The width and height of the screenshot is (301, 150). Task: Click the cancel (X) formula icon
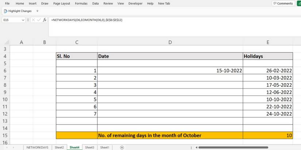point(33,20)
